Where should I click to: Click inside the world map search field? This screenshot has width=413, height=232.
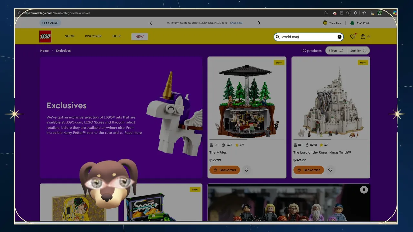click(308, 37)
